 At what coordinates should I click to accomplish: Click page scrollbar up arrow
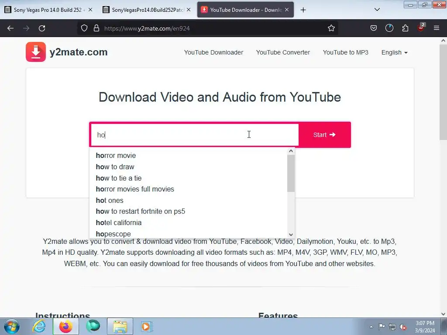[443, 41]
